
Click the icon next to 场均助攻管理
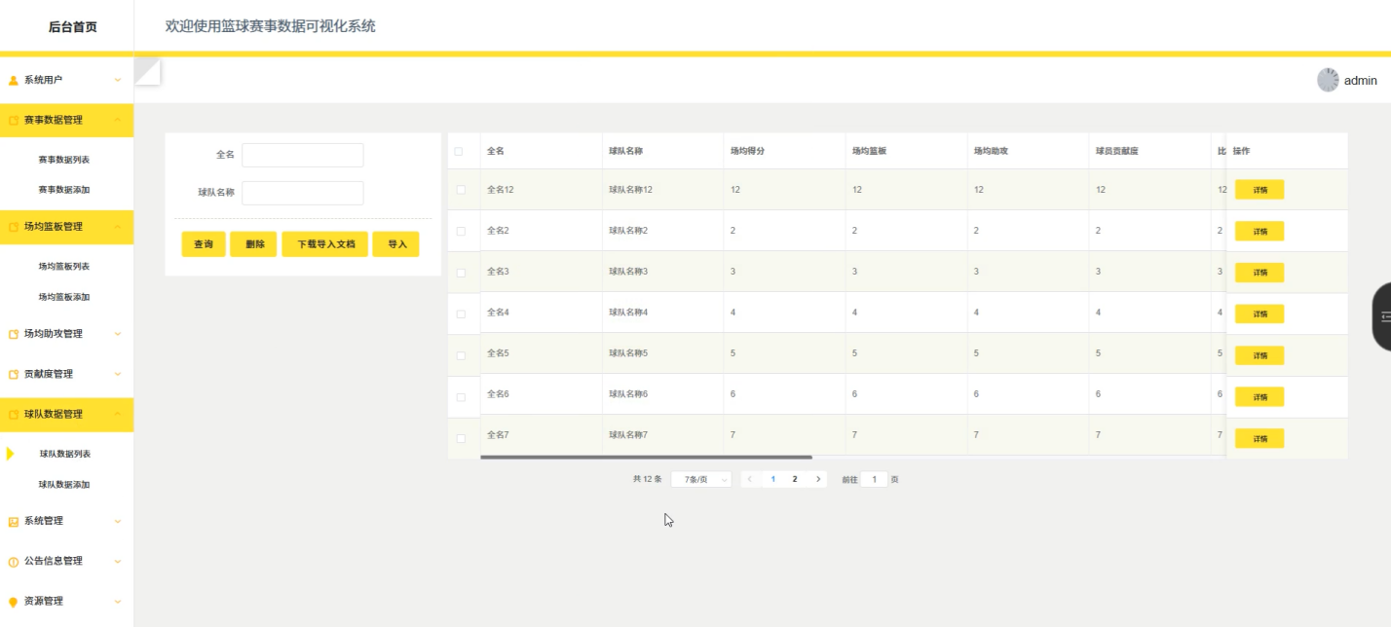[14, 334]
